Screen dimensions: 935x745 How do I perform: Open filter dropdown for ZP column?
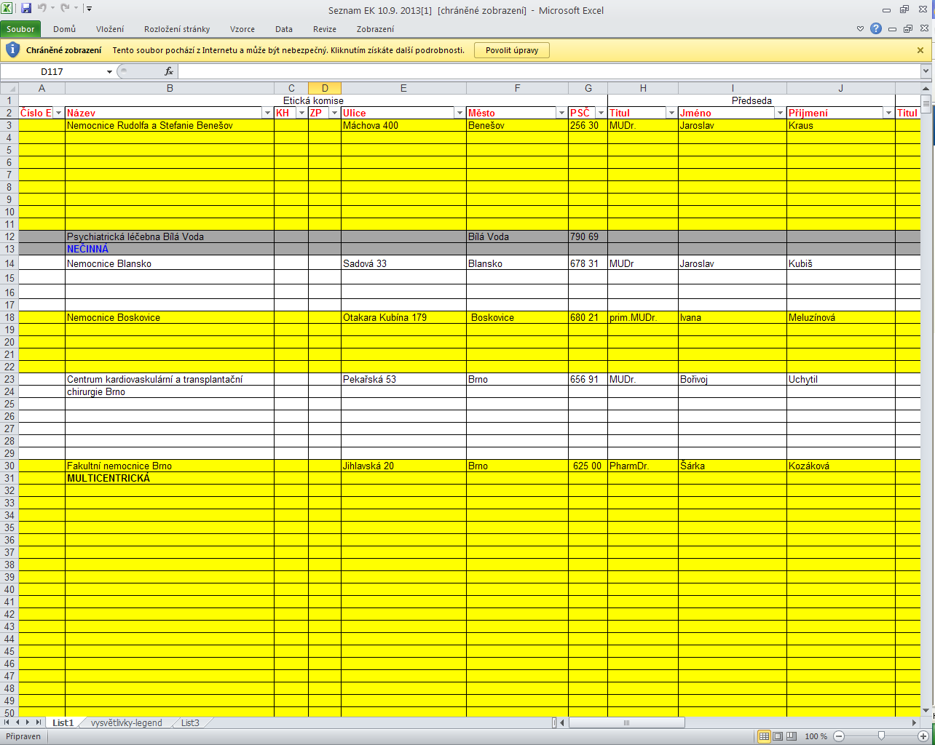click(334, 113)
